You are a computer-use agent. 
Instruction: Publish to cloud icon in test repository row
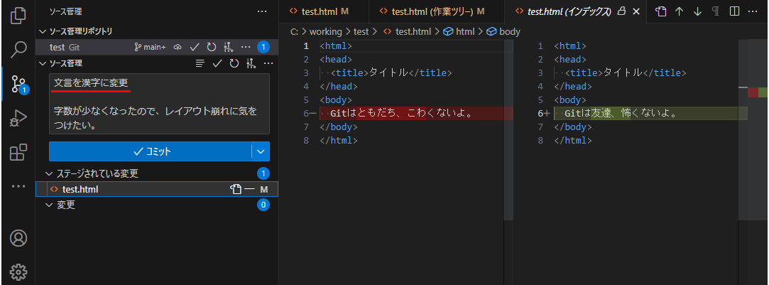coord(178,47)
